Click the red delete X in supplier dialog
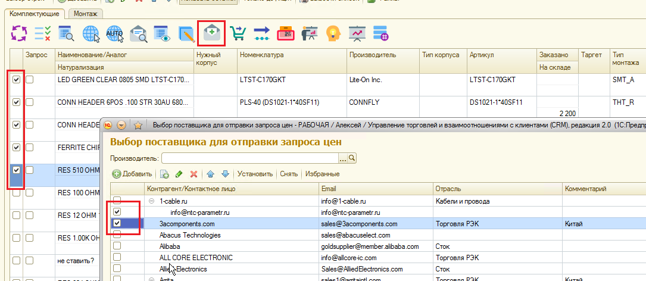The image size is (646, 281). (194, 174)
